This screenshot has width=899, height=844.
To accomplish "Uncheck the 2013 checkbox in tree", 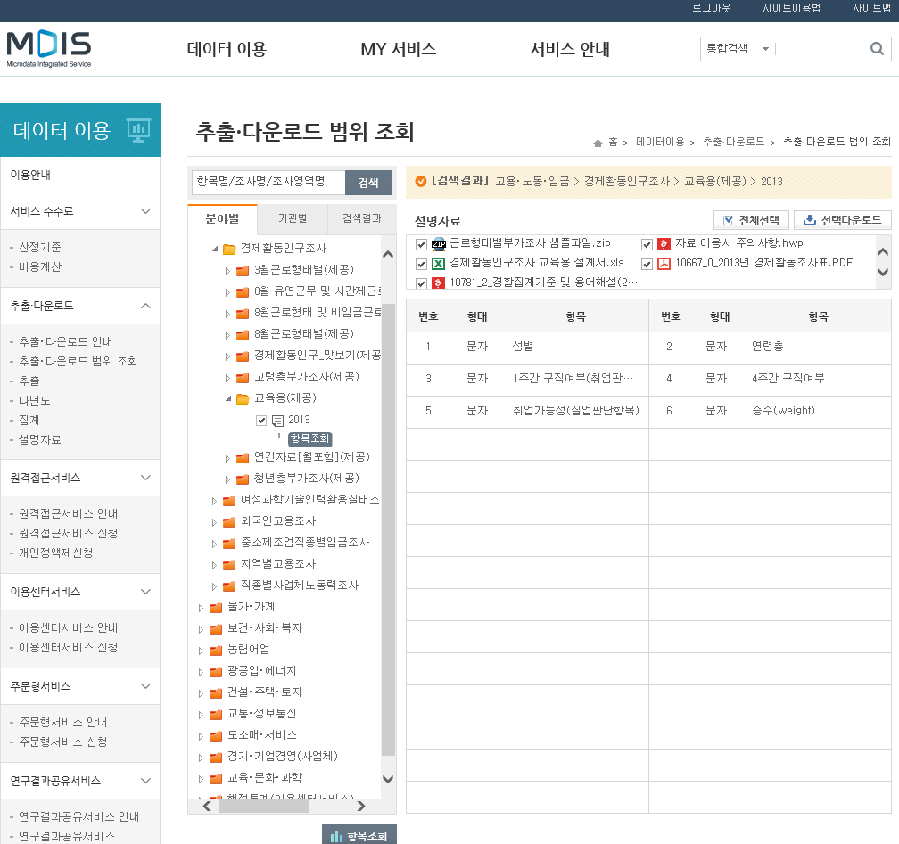I will point(261,421).
